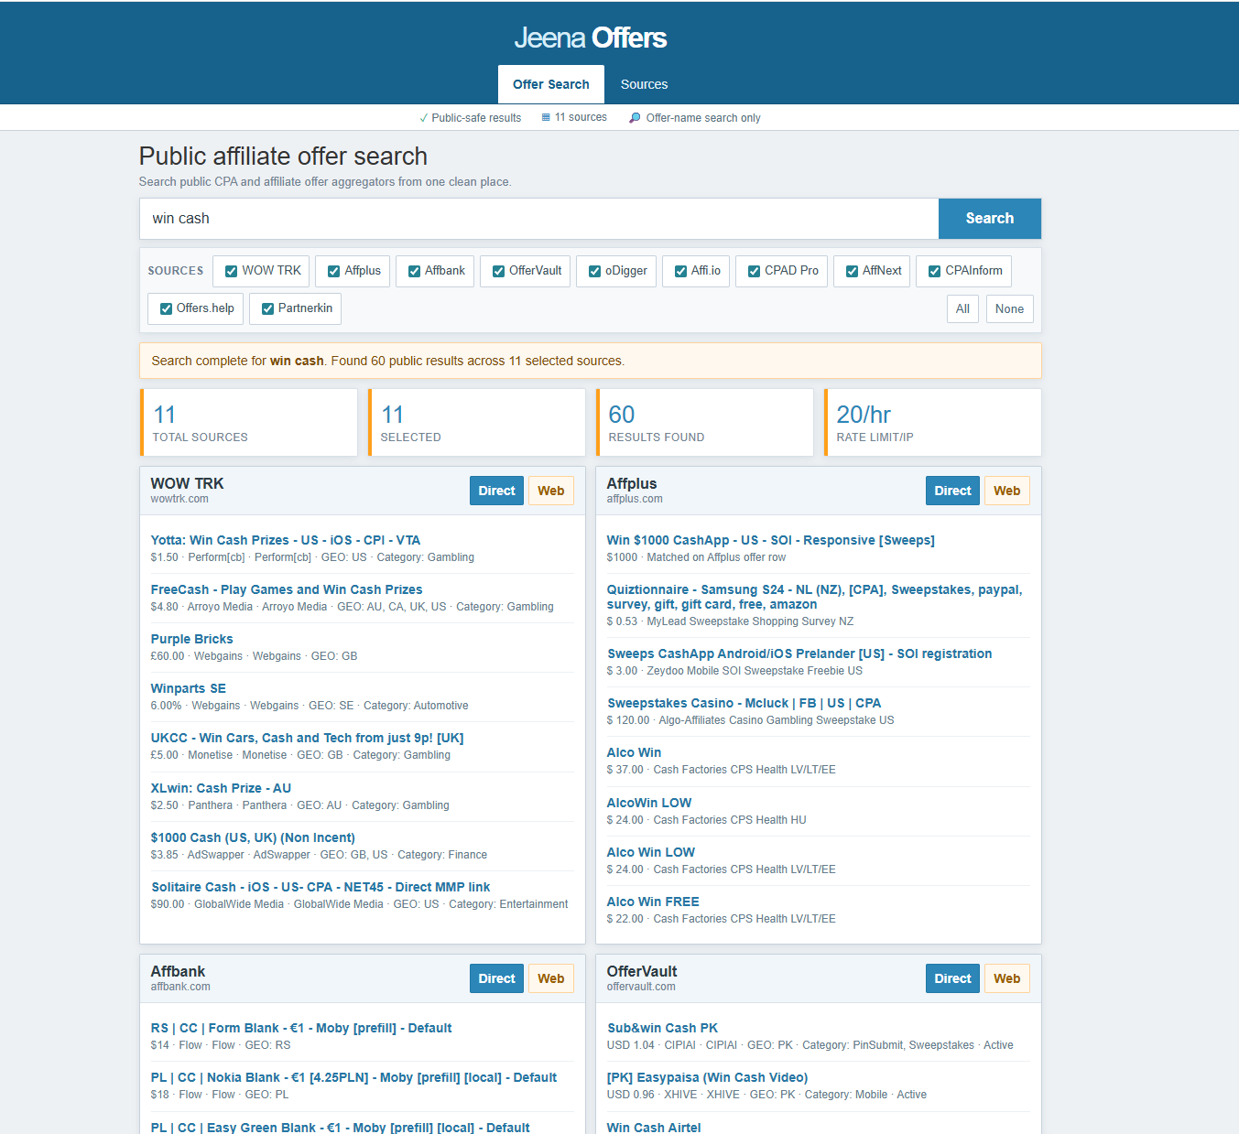Click the 'offervault.com' domain text
The image size is (1239, 1134).
pos(641,987)
